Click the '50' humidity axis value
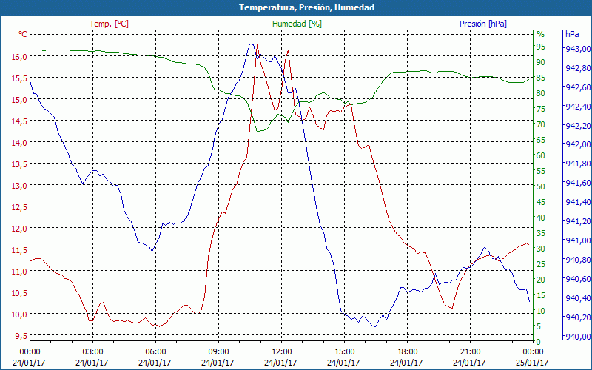Viewport: 592px width, 370px height. pyautogui.click(x=541, y=186)
